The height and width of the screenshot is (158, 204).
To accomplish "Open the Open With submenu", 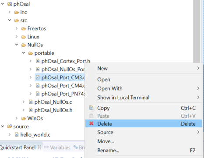I will tap(144, 88).
